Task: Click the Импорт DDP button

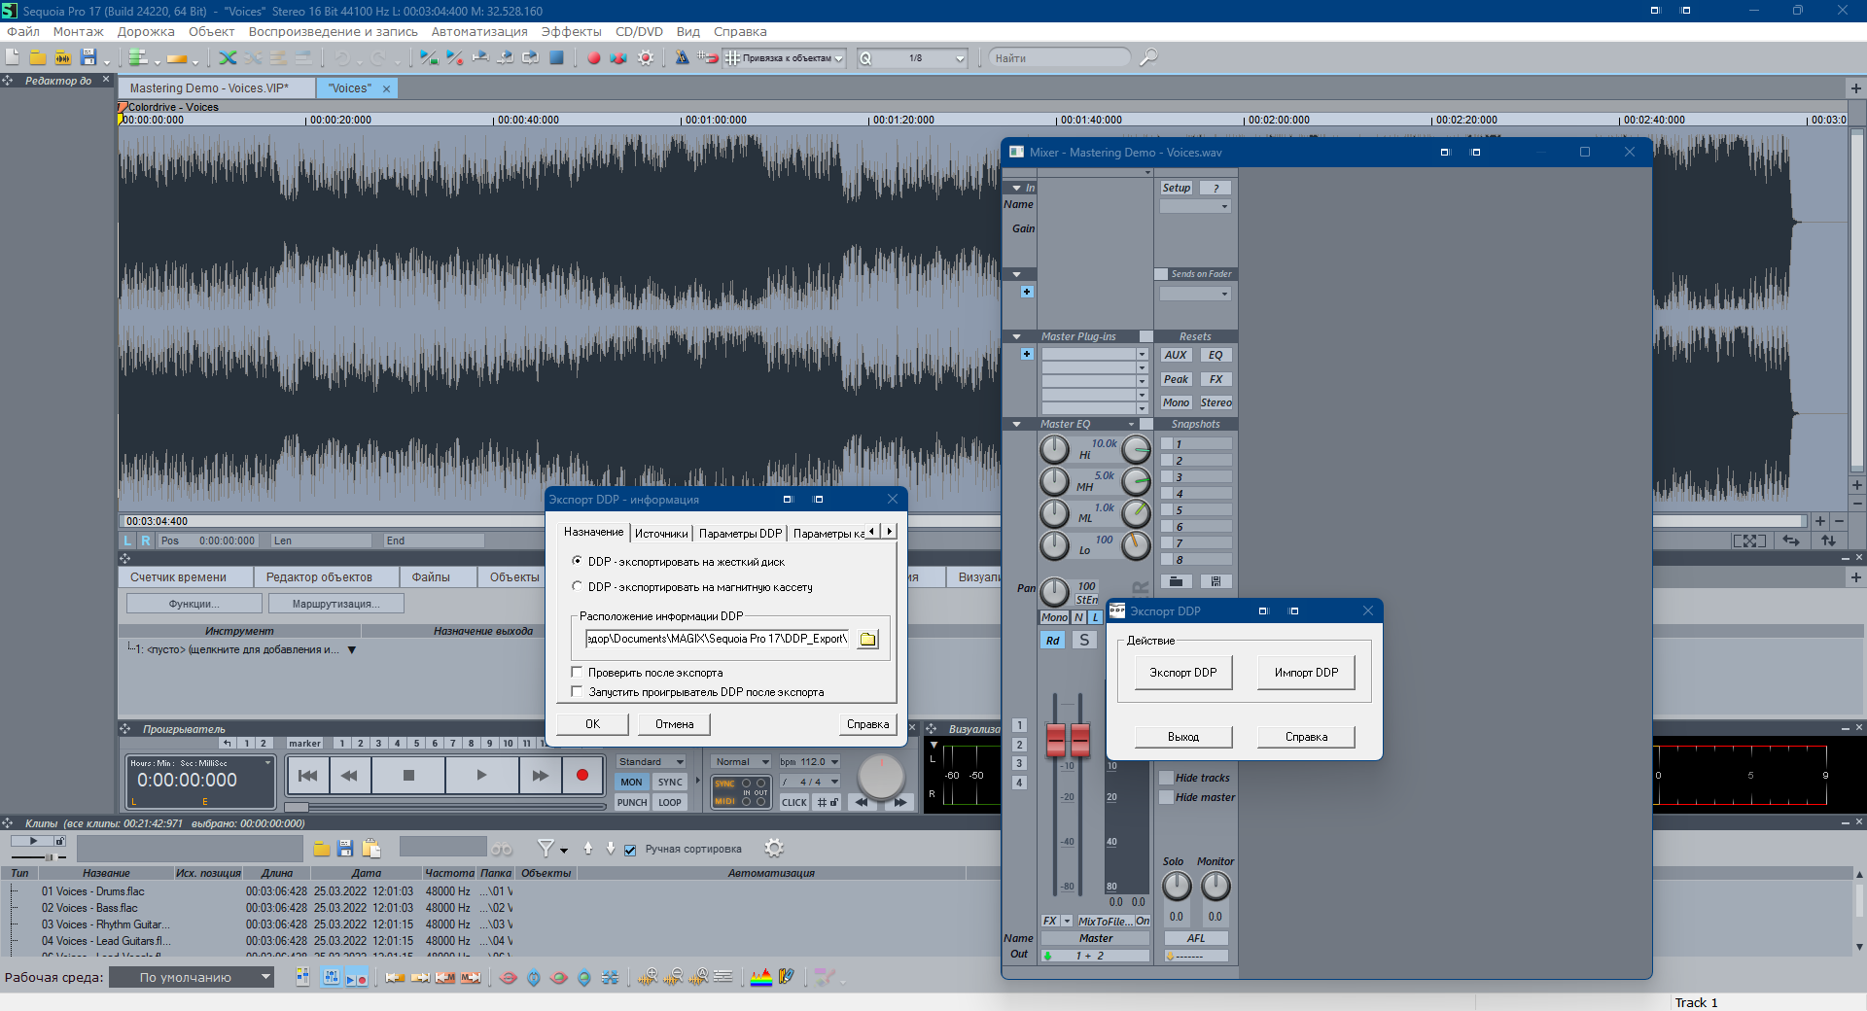Action: pos(1306,673)
